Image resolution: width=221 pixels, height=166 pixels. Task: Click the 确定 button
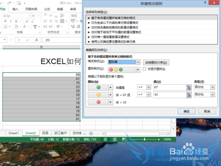(187, 112)
